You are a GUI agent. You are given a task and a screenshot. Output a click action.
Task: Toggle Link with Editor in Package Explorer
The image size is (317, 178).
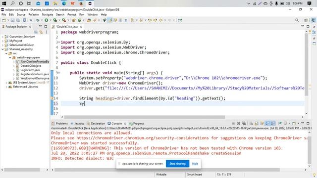pos(41,32)
